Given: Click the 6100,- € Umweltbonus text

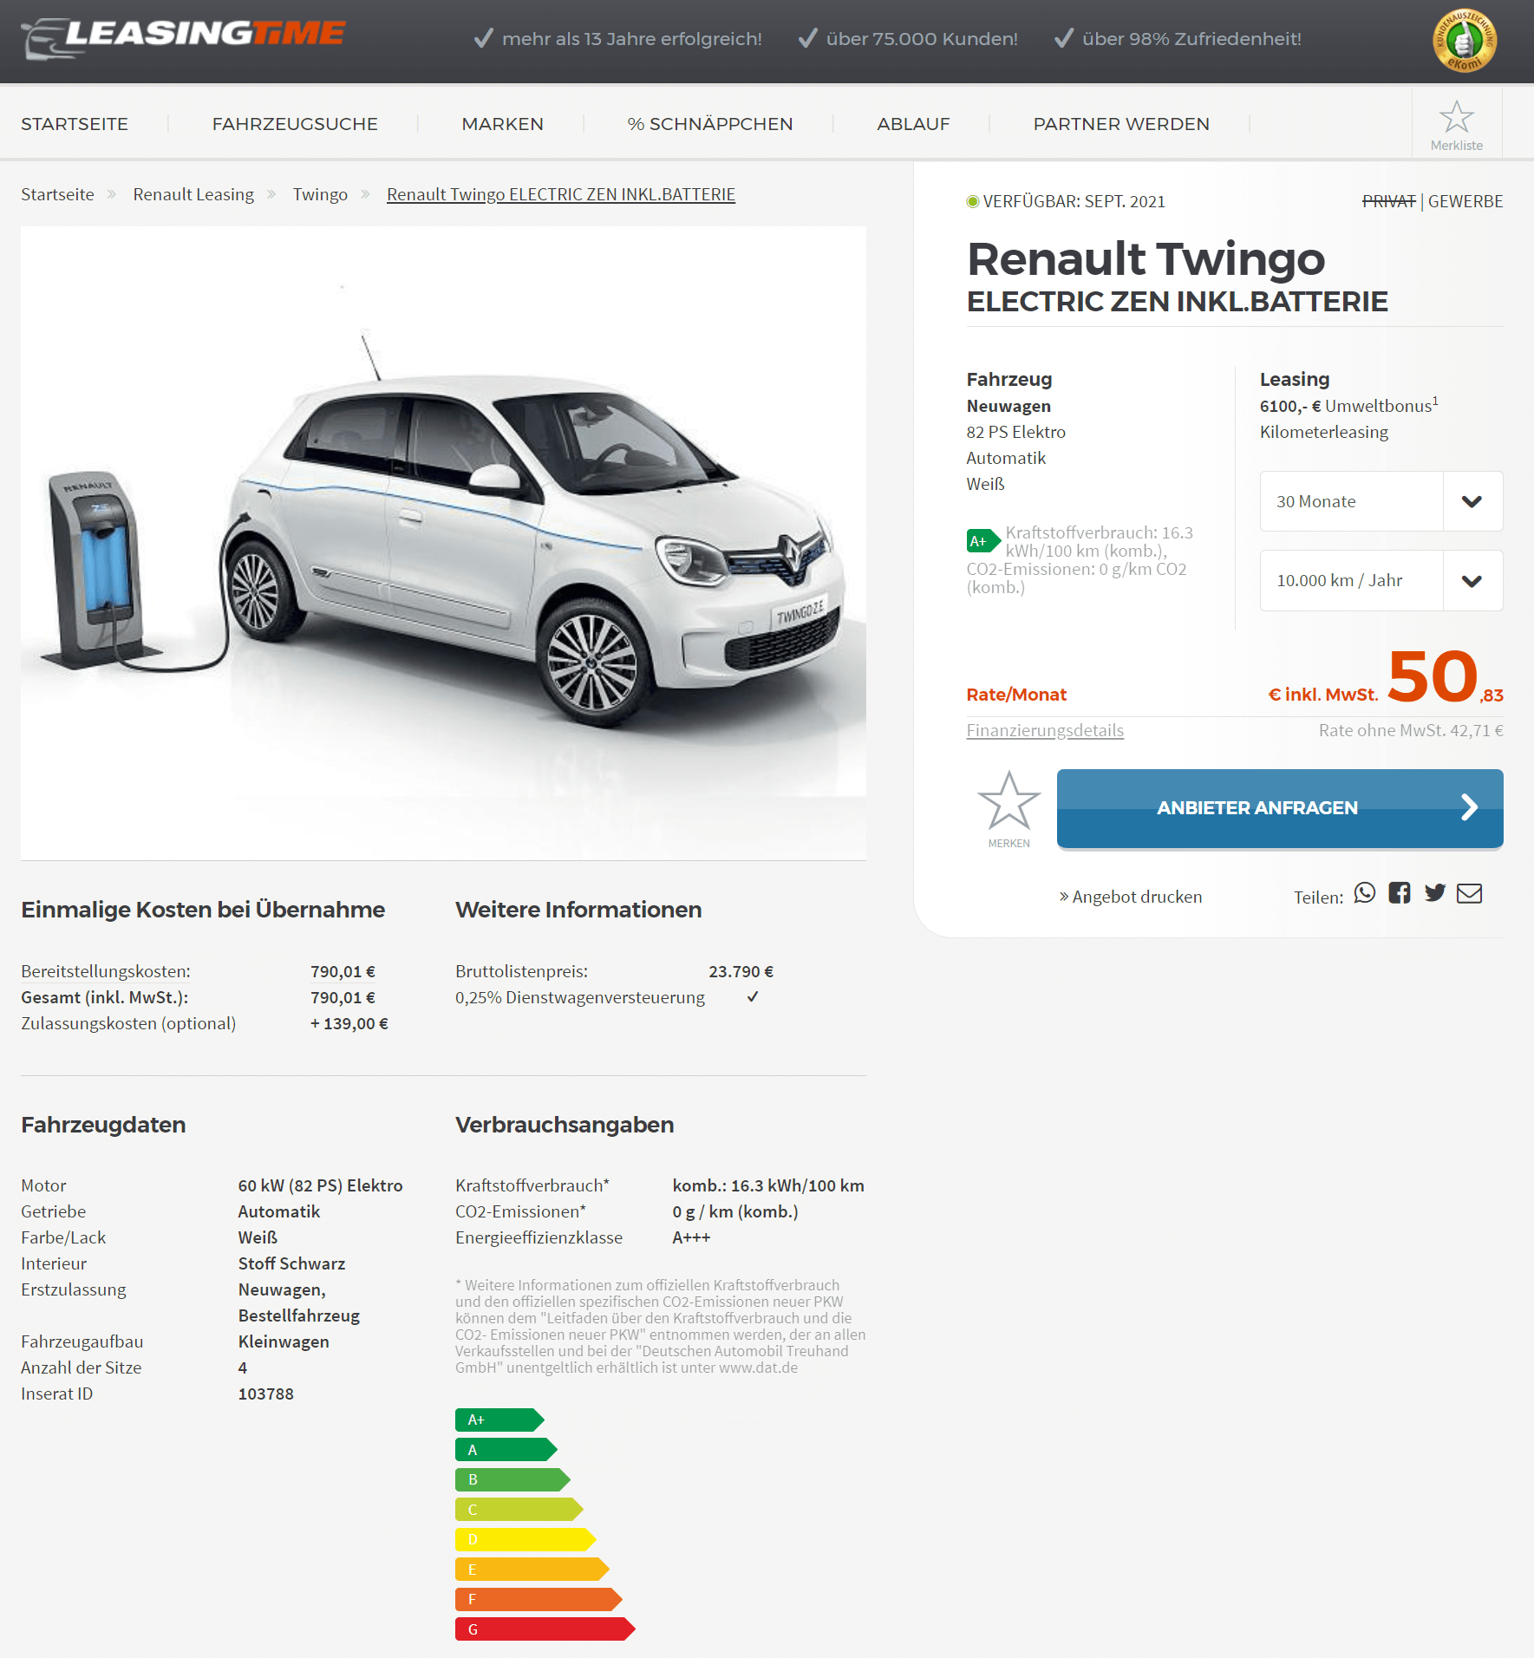Looking at the screenshot, I should coord(1348,405).
